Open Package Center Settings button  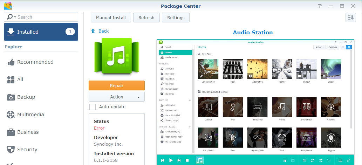[176, 18]
